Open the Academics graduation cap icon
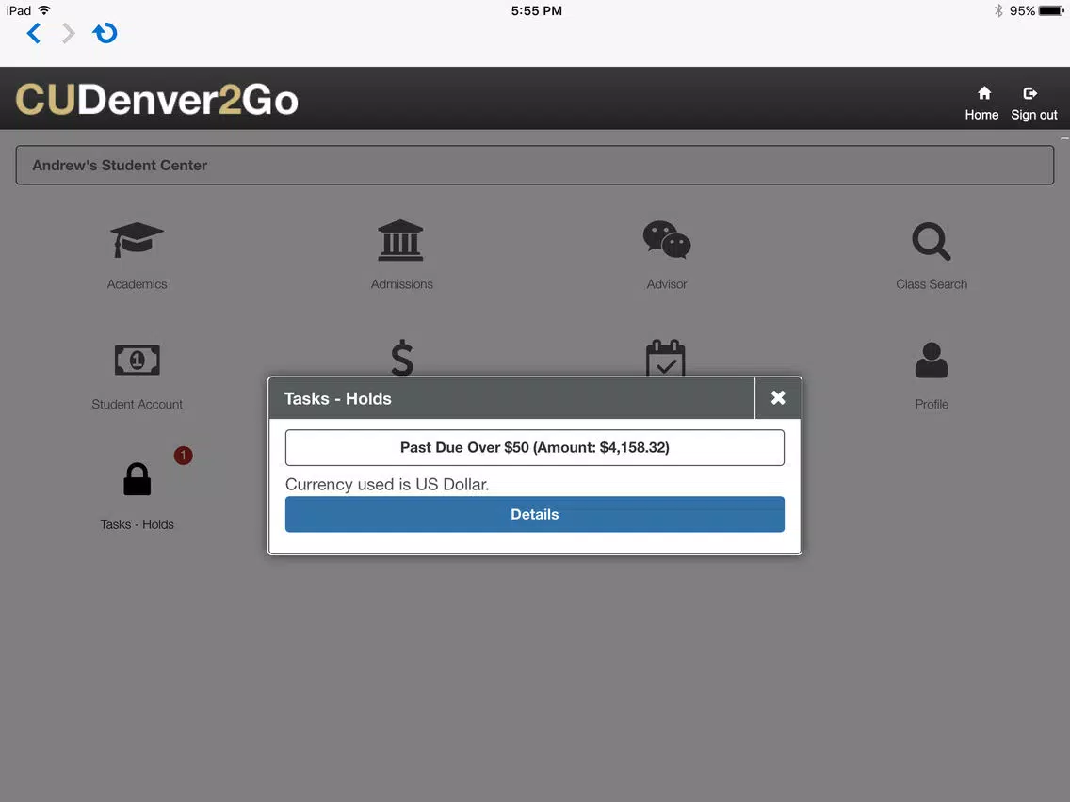The height and width of the screenshot is (802, 1070). [137, 240]
